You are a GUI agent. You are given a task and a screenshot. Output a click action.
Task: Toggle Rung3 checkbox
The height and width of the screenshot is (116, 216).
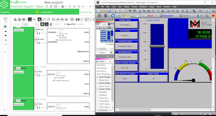[x=14, y=68]
